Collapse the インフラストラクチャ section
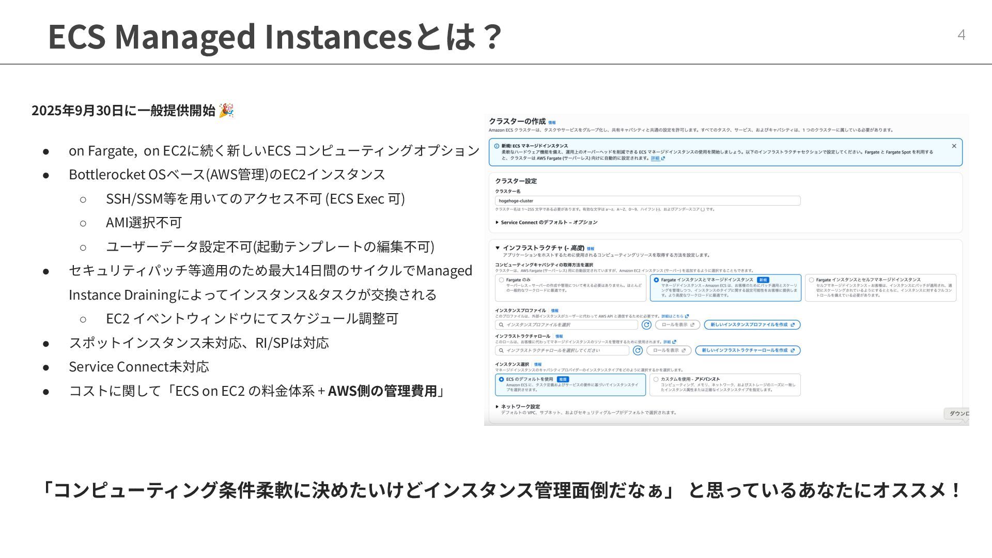992x558 pixels. tap(498, 248)
